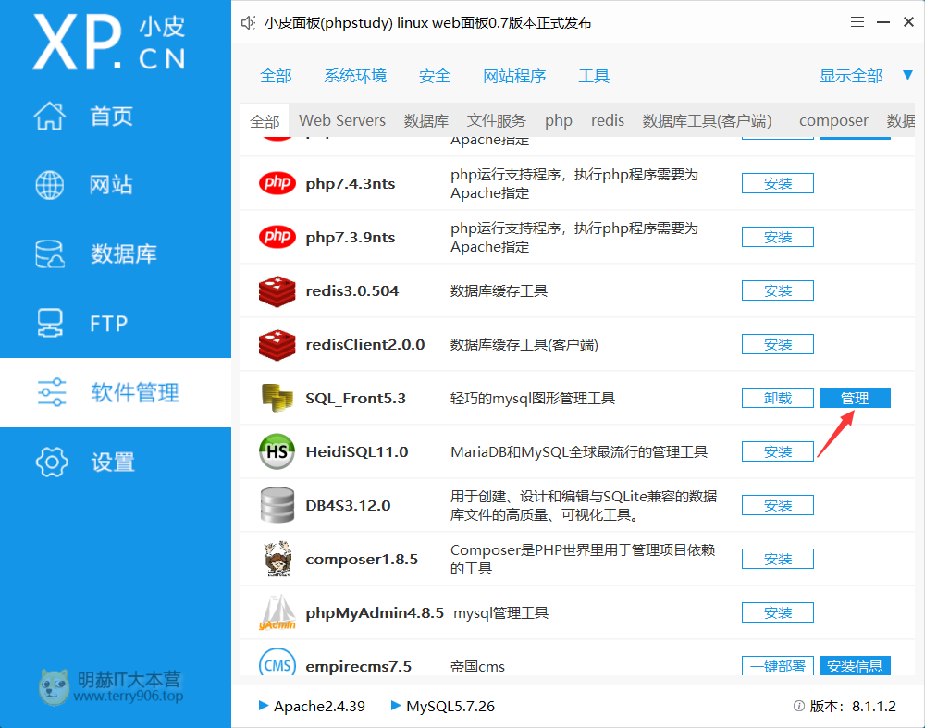
Task: Open the hamburger menu icon
Action: 857,22
